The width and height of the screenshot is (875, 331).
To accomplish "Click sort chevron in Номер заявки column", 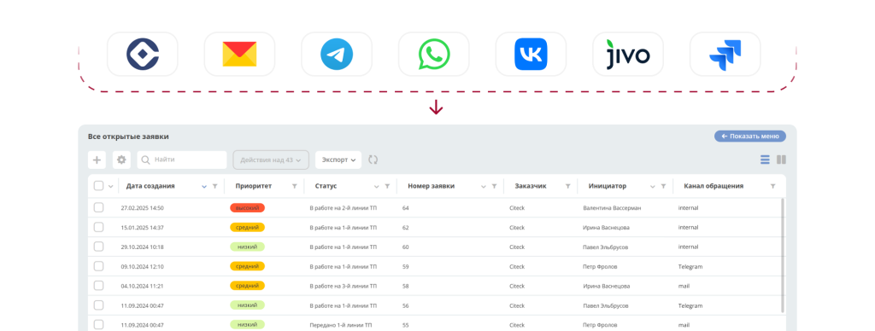I will click(484, 186).
